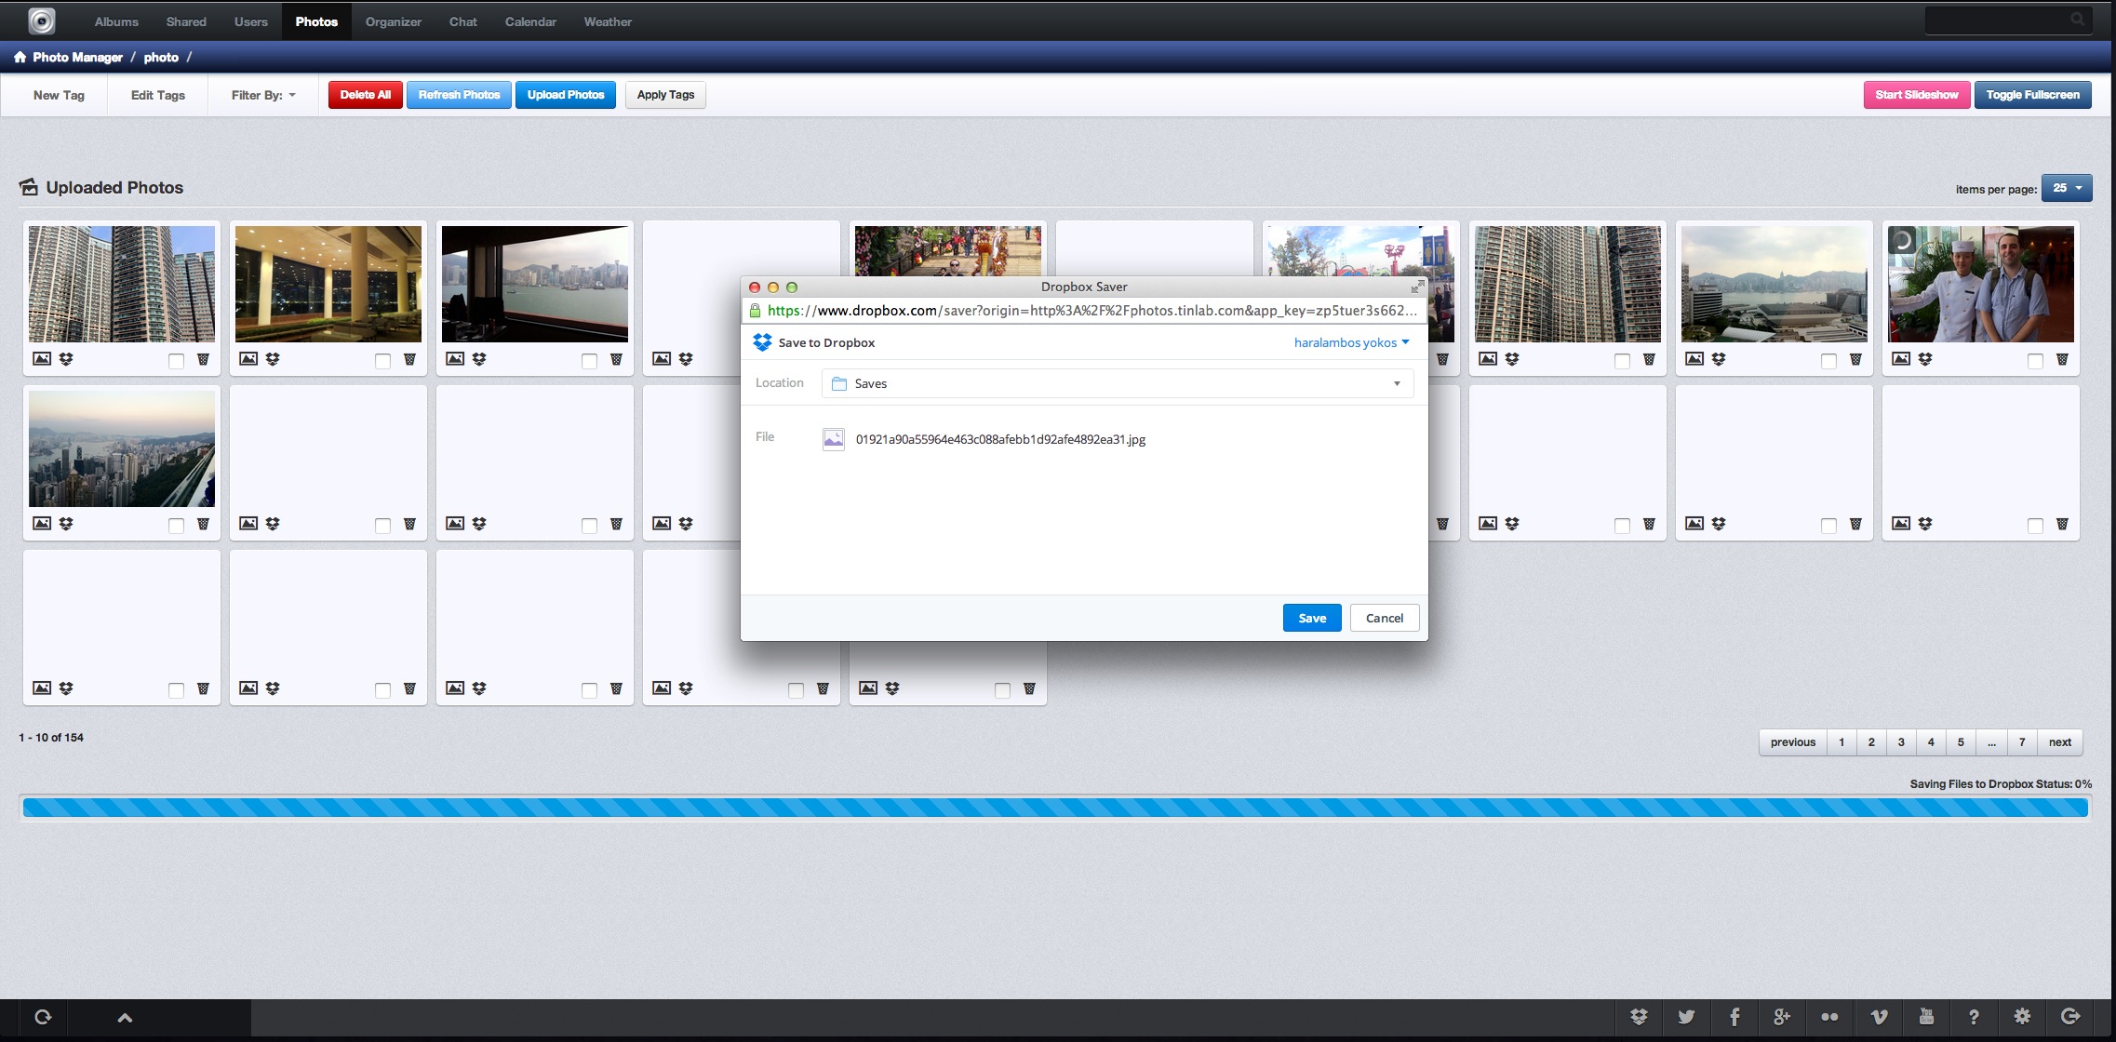The image size is (2116, 1042).
Task: Trash the dark window harbour photo
Action: click(616, 359)
